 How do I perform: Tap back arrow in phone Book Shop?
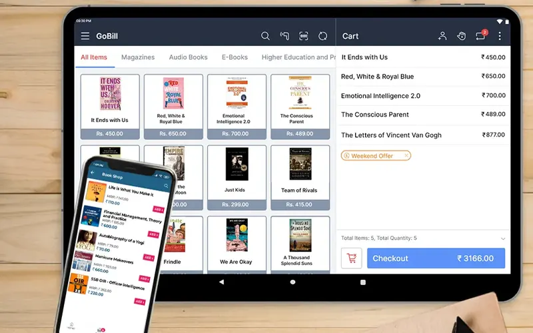pos(92,172)
